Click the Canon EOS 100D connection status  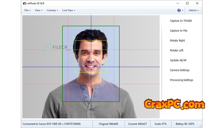click(x=52, y=124)
